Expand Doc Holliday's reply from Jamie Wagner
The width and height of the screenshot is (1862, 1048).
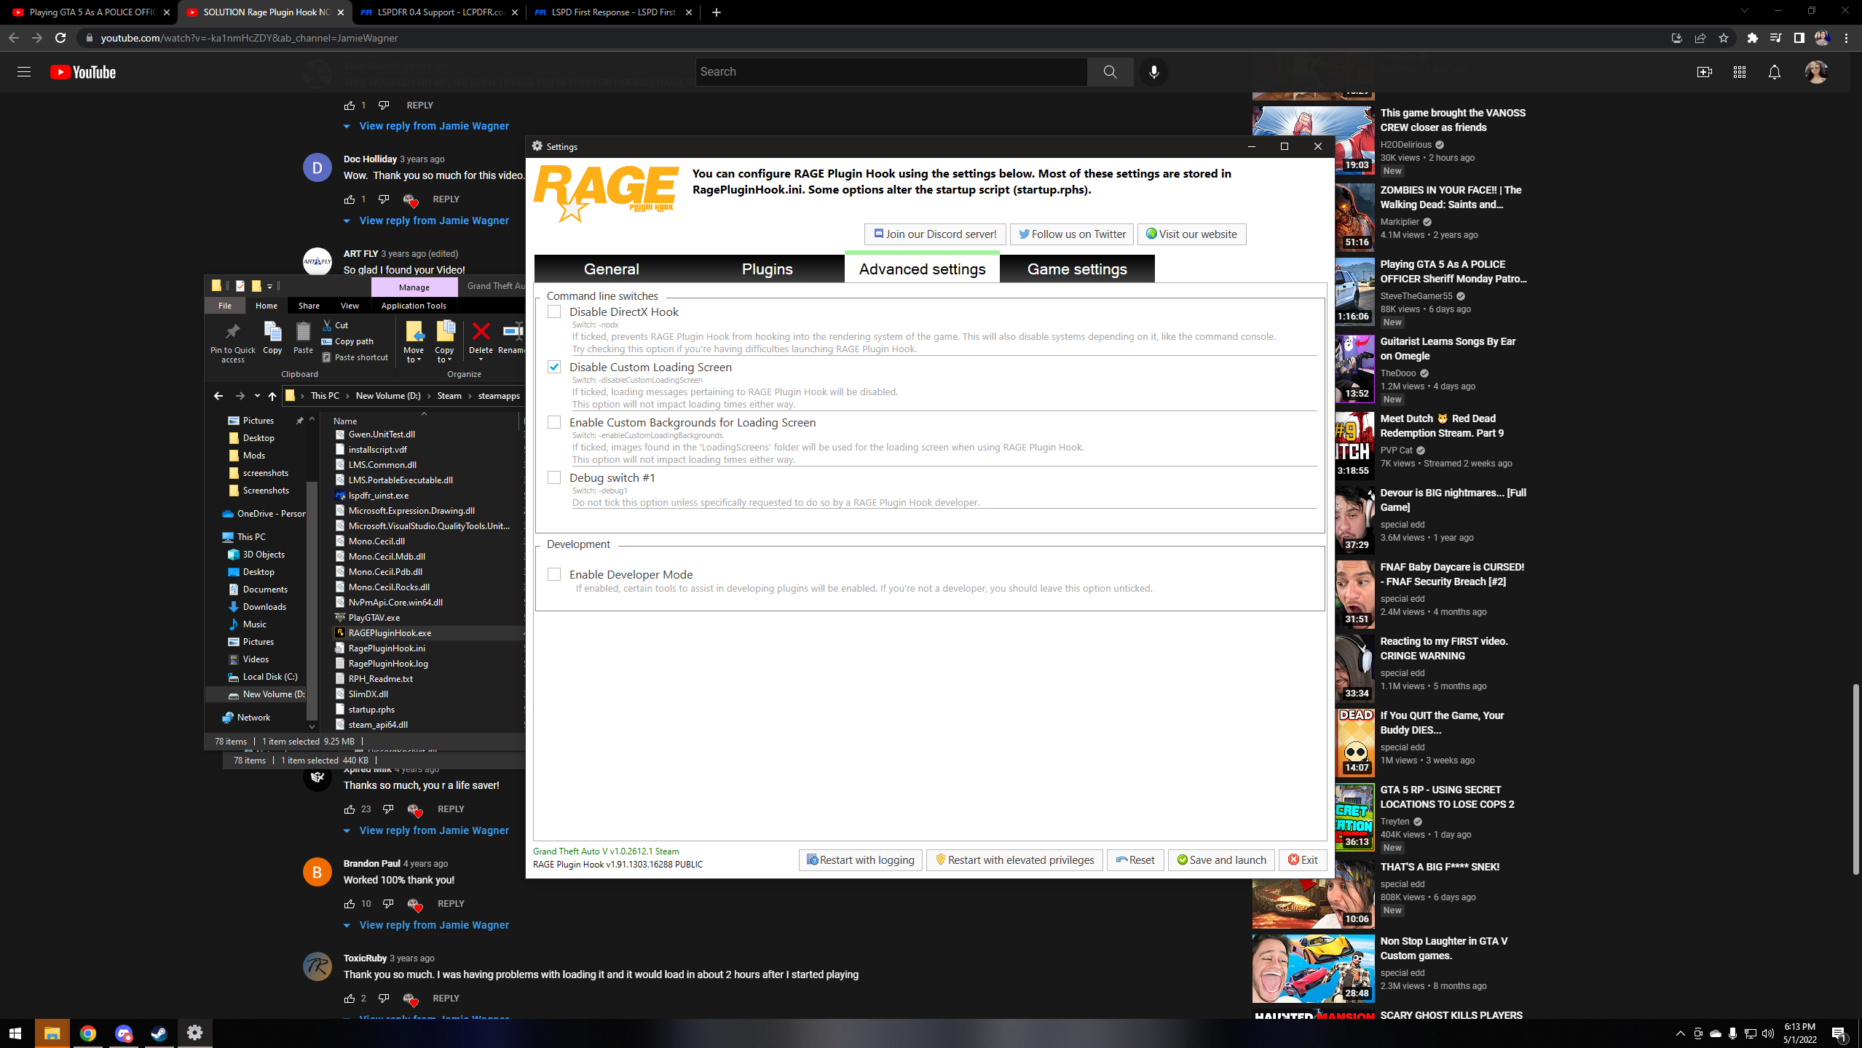pyautogui.click(x=433, y=221)
